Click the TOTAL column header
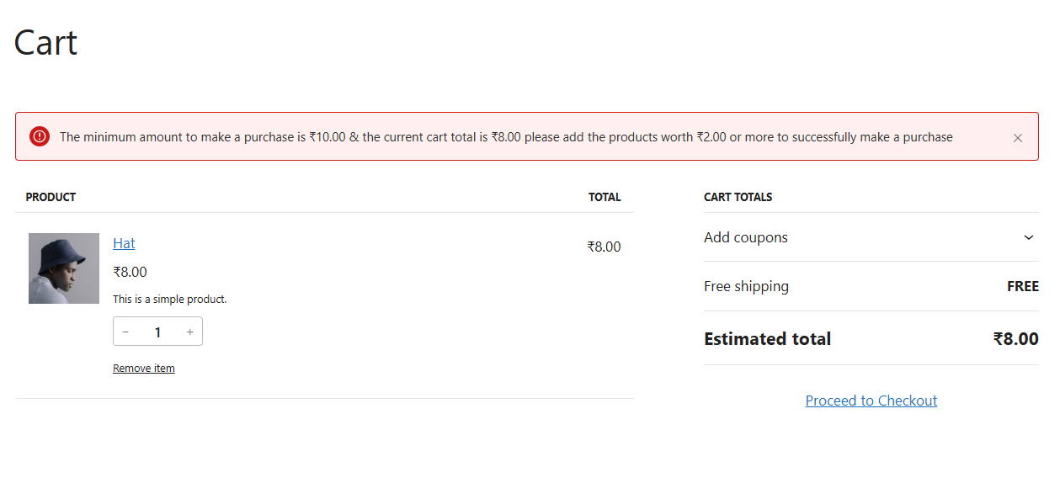1060x483 pixels. point(605,198)
